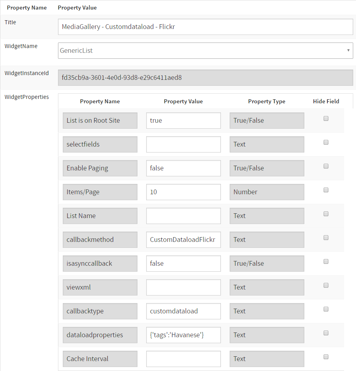Click the List Name value input
Screen dimensions: 356x371
[183, 216]
